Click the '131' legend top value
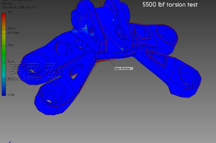 click(x=10, y=12)
